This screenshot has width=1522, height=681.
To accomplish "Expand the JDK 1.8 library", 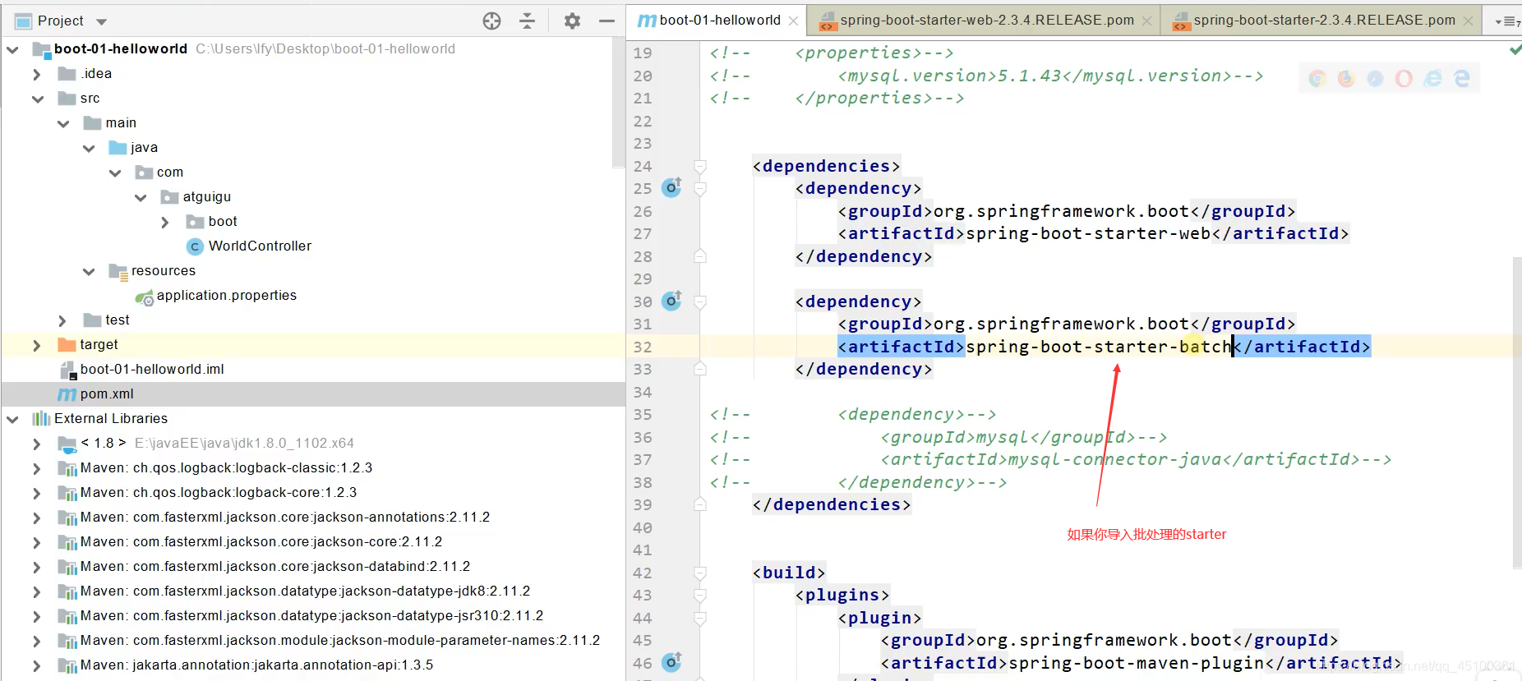I will click(36, 444).
